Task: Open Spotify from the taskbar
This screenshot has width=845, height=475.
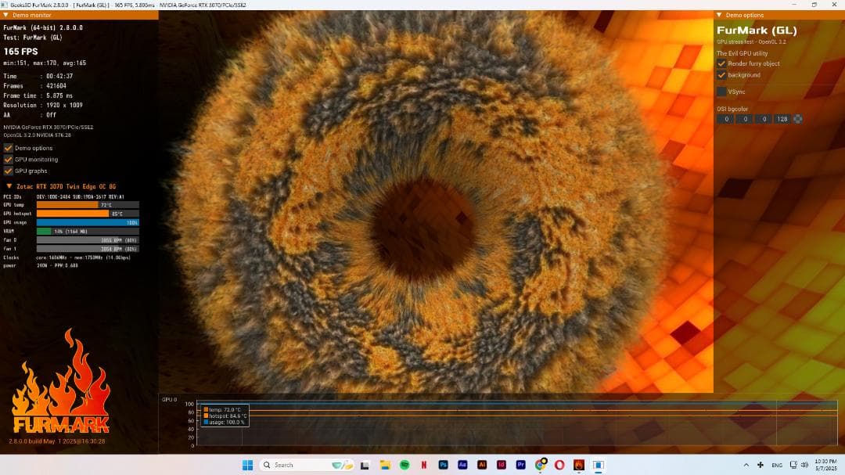Action: click(x=405, y=465)
